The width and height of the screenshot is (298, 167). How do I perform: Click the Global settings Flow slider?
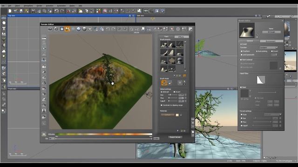[173, 98]
